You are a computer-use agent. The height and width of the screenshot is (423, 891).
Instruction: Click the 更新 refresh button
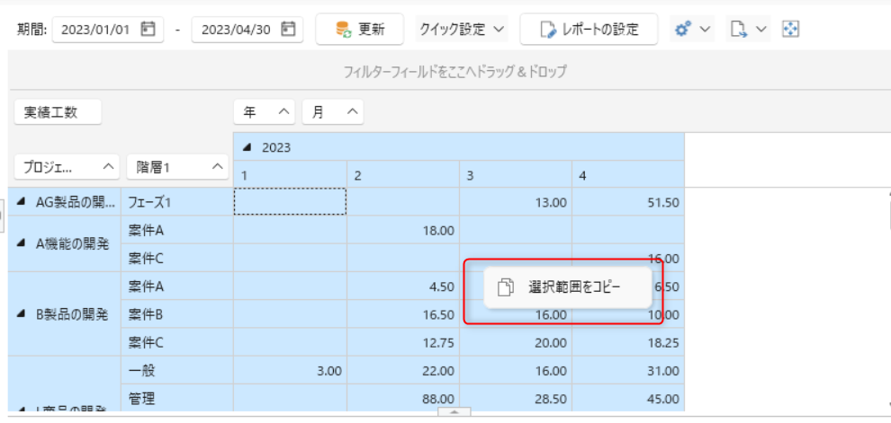tap(359, 30)
